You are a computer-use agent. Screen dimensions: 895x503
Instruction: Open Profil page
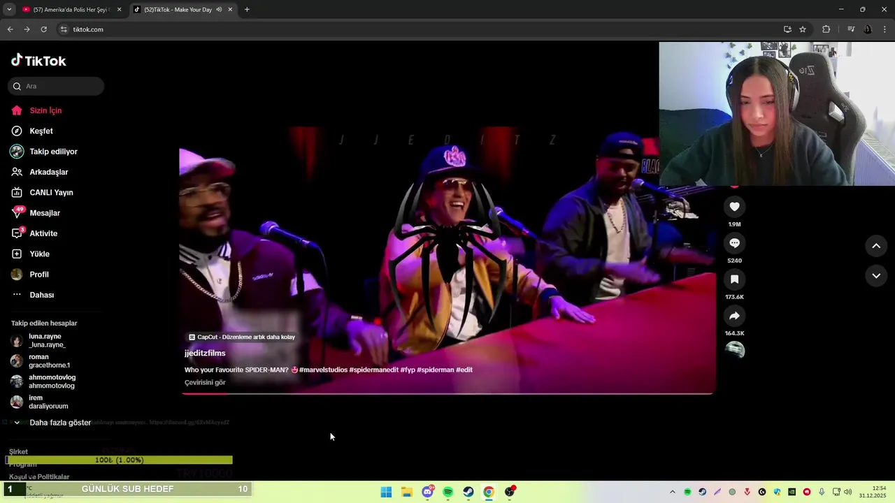(x=38, y=275)
